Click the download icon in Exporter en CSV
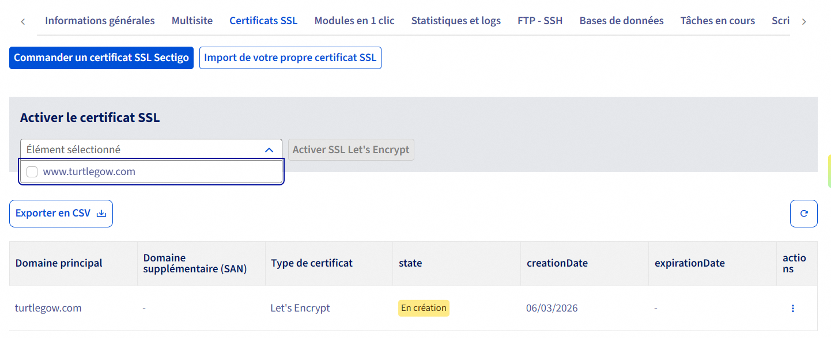 click(x=101, y=214)
